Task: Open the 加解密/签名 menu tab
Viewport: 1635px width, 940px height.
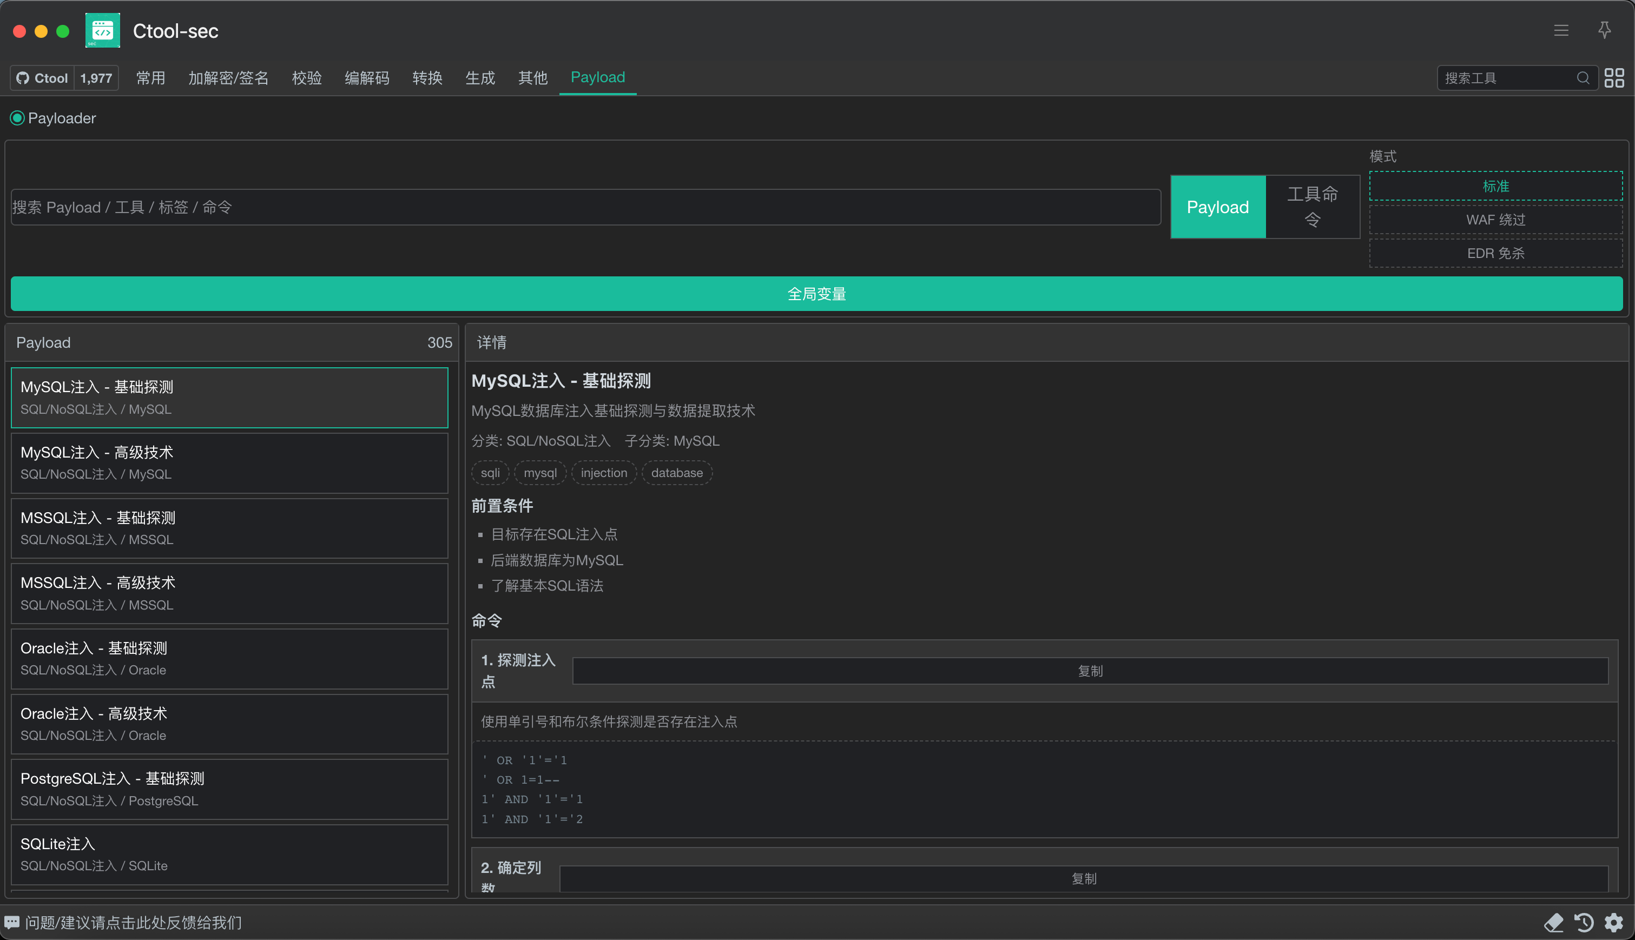Action: [228, 78]
